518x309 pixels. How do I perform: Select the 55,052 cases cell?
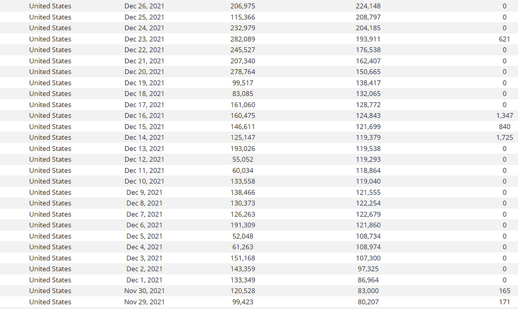pyautogui.click(x=243, y=159)
